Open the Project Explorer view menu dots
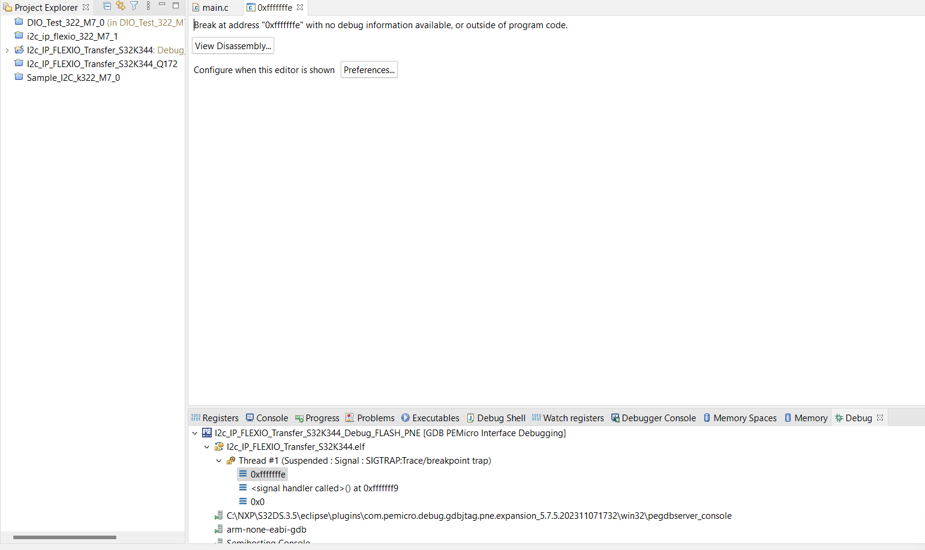Viewport: 925px width, 550px height. (x=148, y=5)
